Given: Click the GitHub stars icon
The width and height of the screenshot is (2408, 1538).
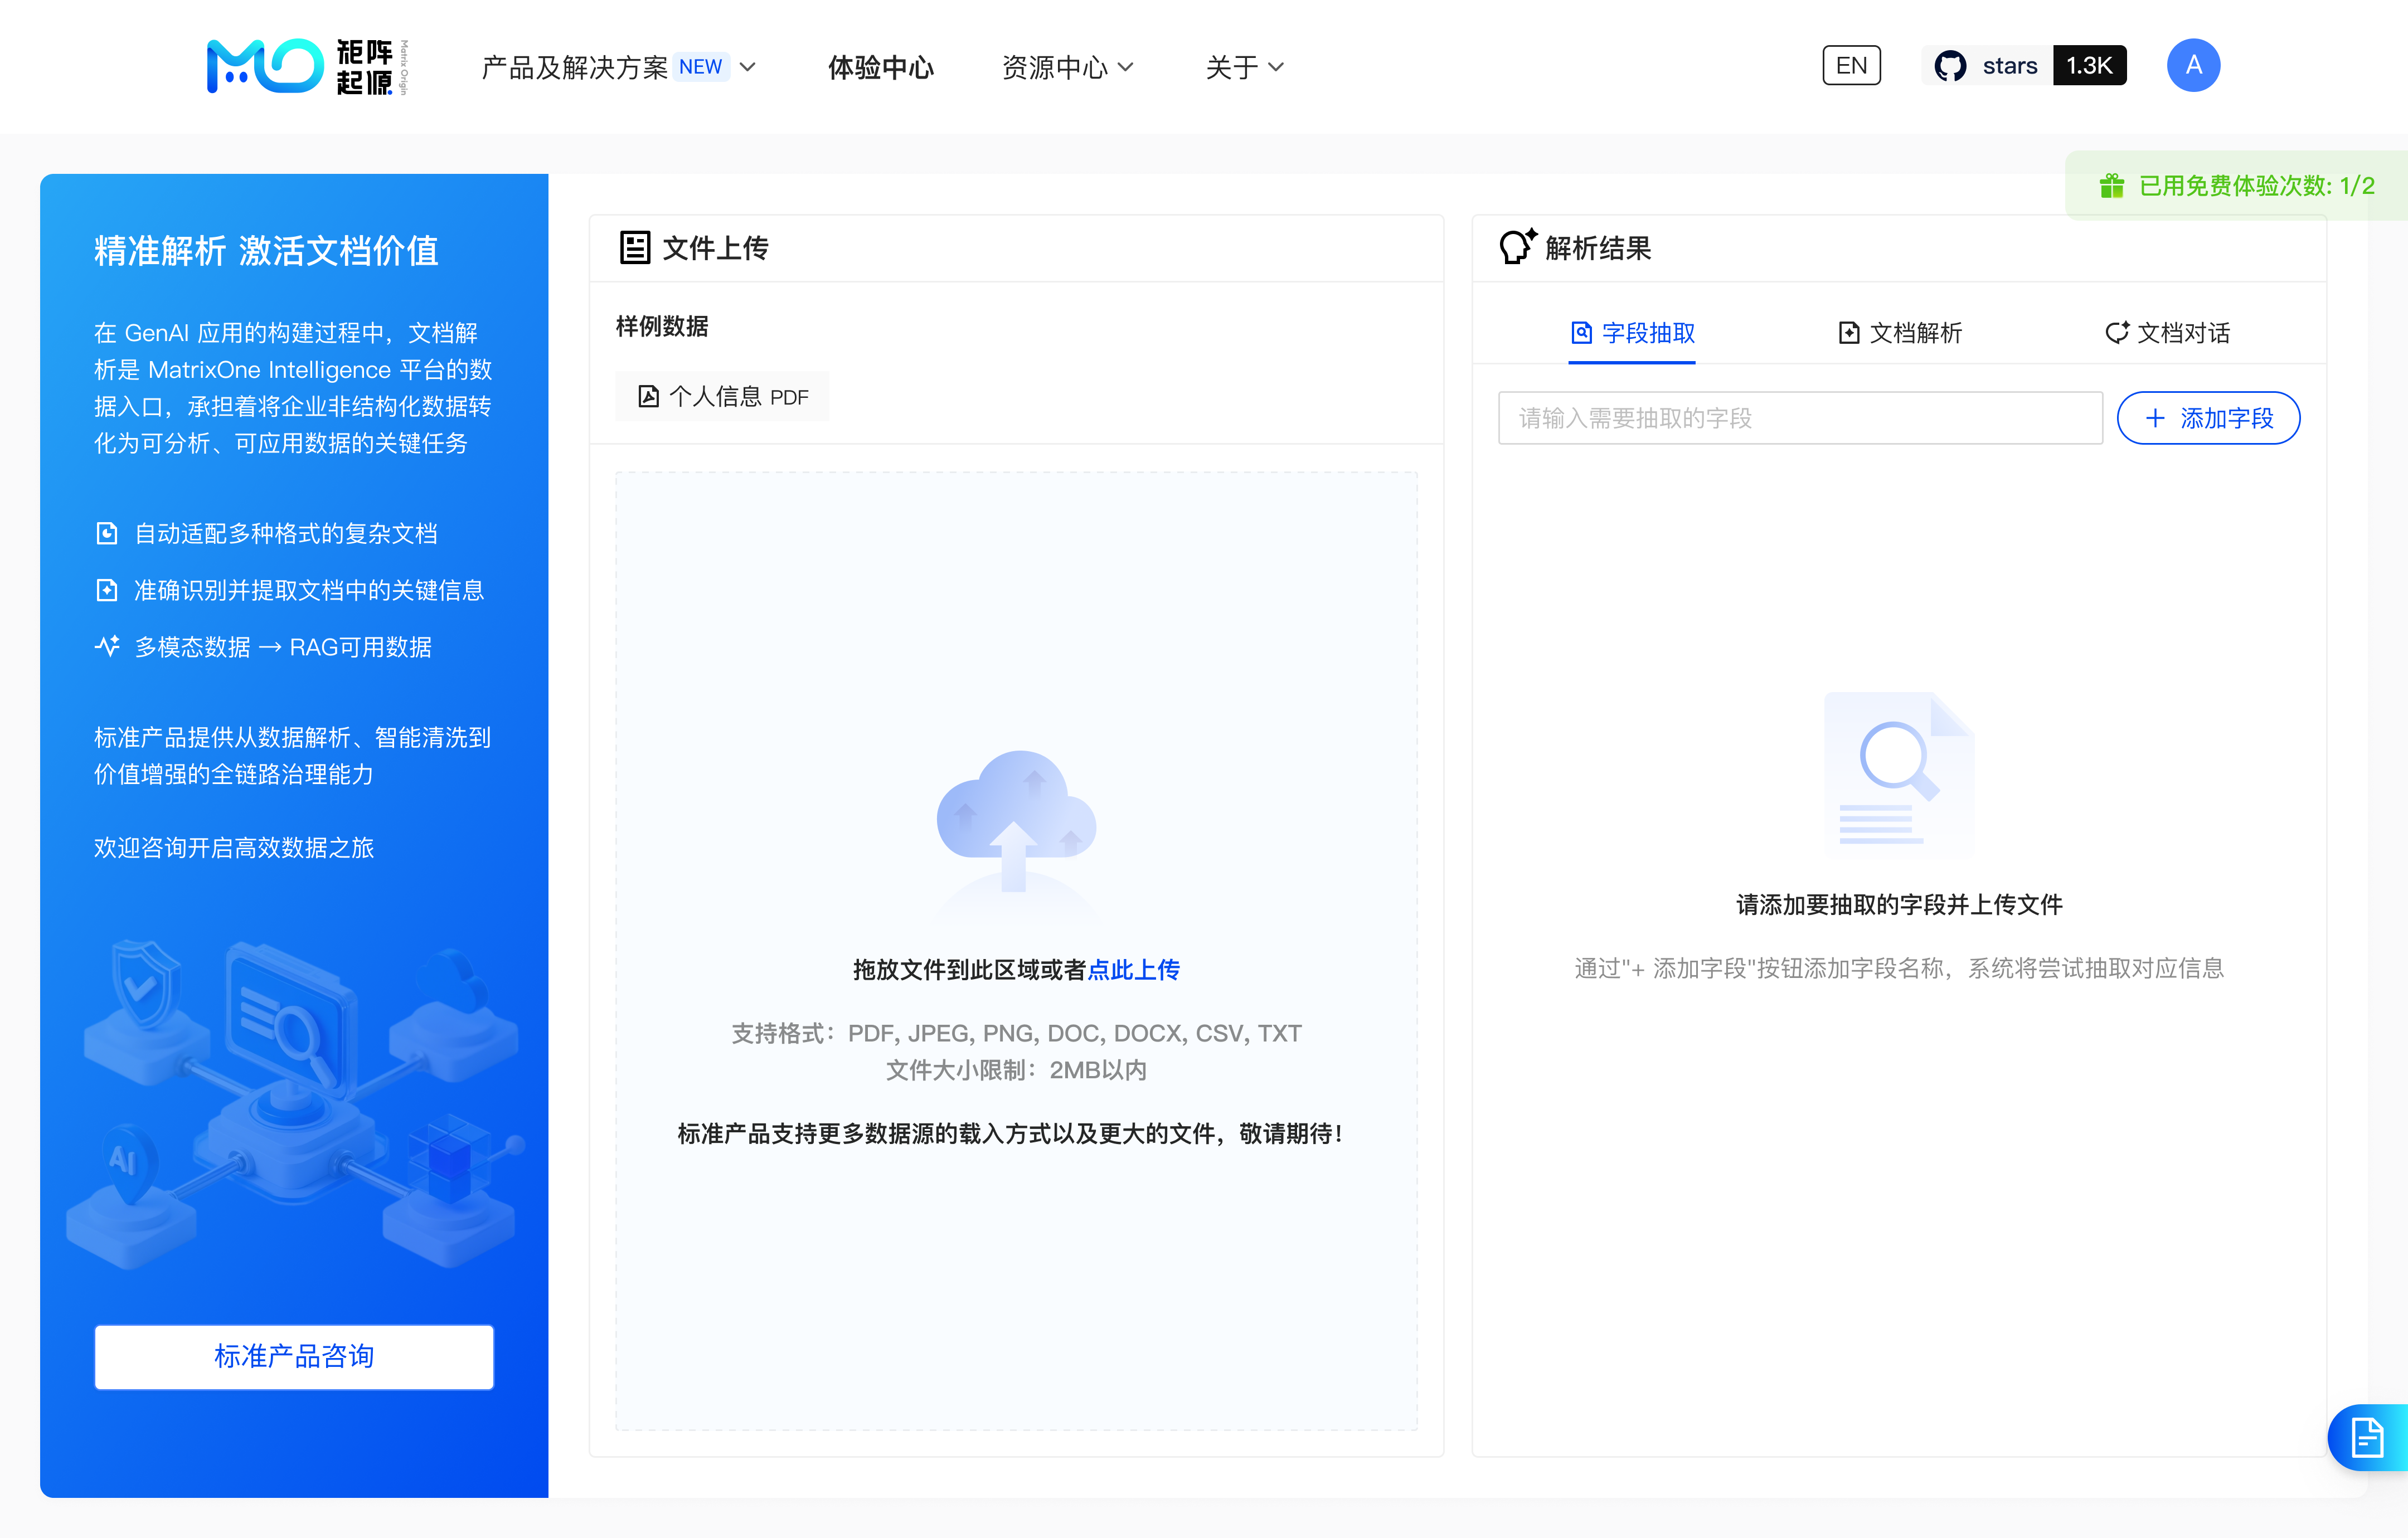Looking at the screenshot, I should 1949,66.
